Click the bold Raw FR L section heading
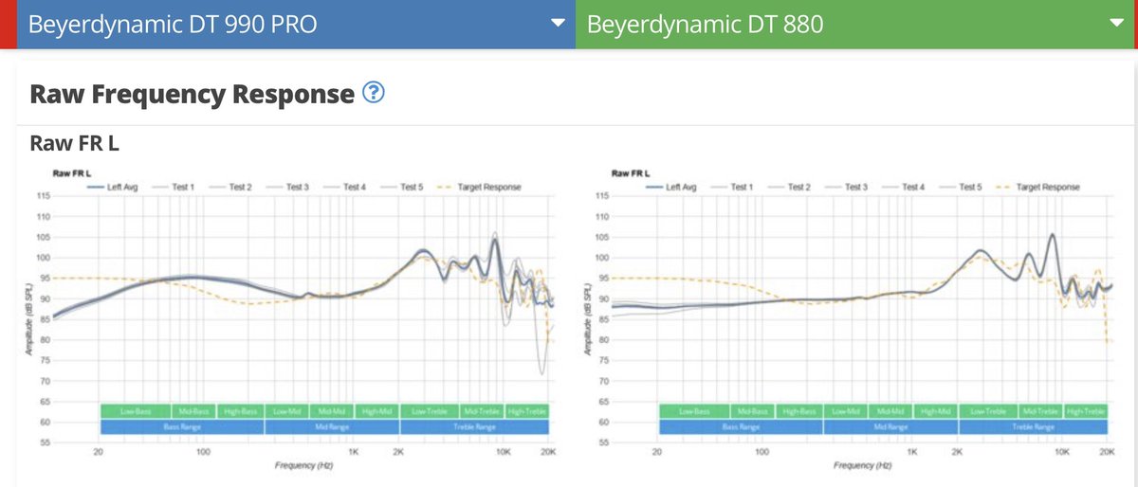This screenshot has height=487, width=1138. coord(74,143)
